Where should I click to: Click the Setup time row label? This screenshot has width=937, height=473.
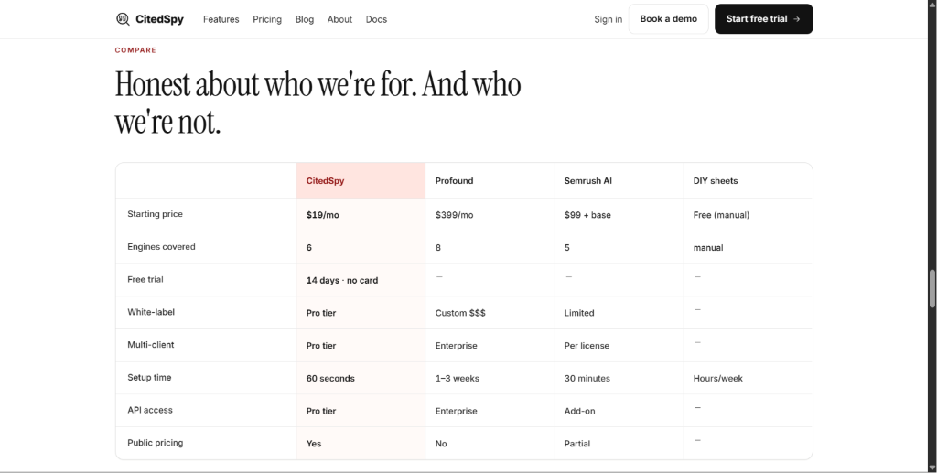click(149, 378)
